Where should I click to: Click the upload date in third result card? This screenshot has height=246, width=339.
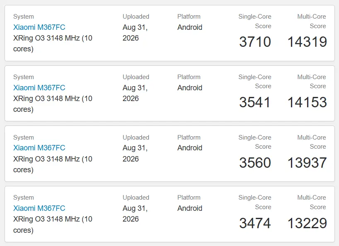tap(135, 153)
